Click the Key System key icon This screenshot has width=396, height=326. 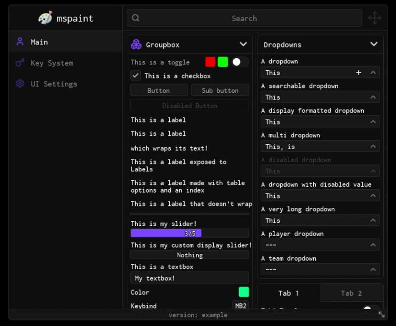tap(20, 62)
